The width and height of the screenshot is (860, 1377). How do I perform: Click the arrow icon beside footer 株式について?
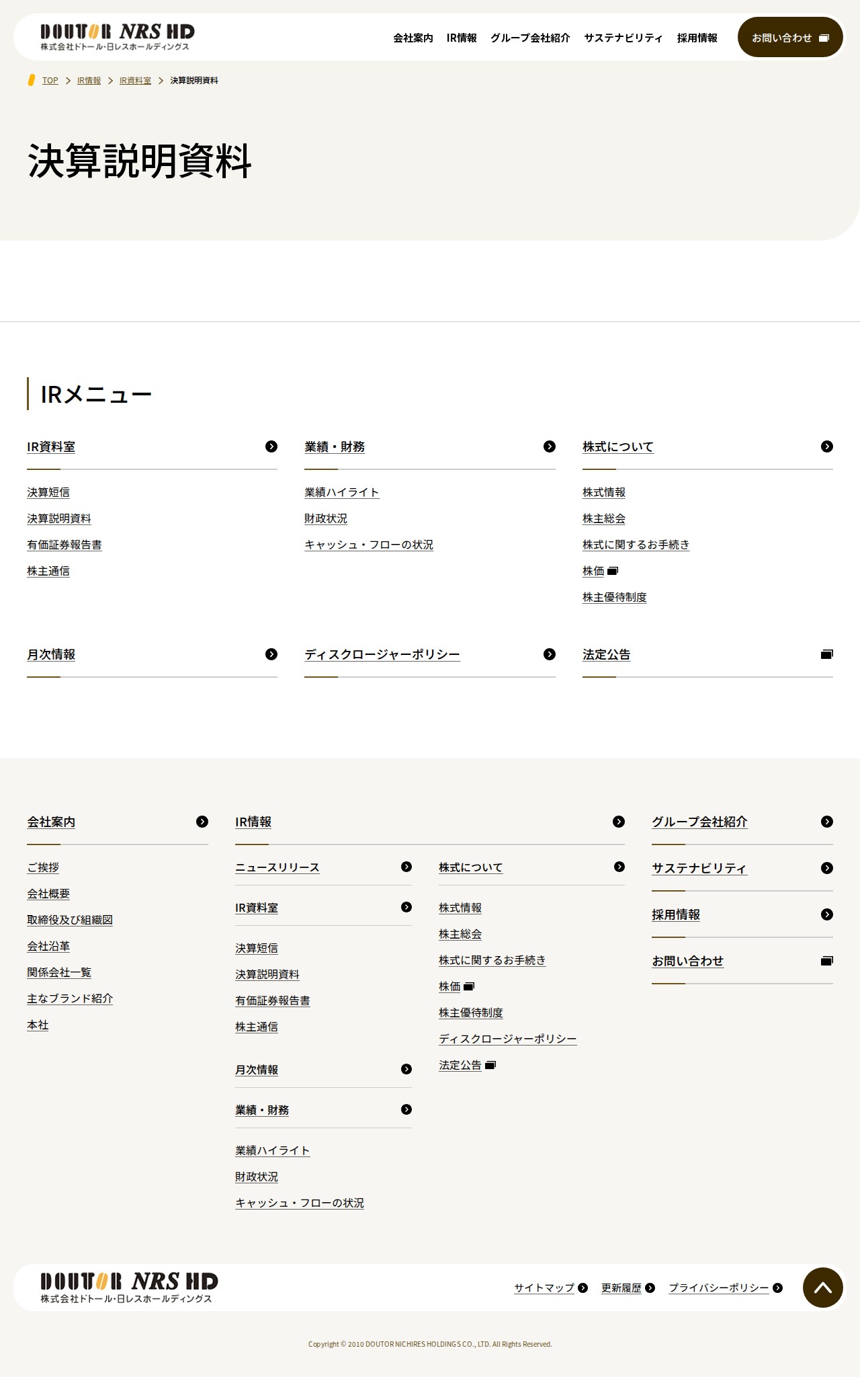pyautogui.click(x=619, y=867)
